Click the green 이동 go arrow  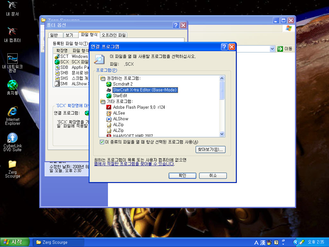click(x=280, y=49)
